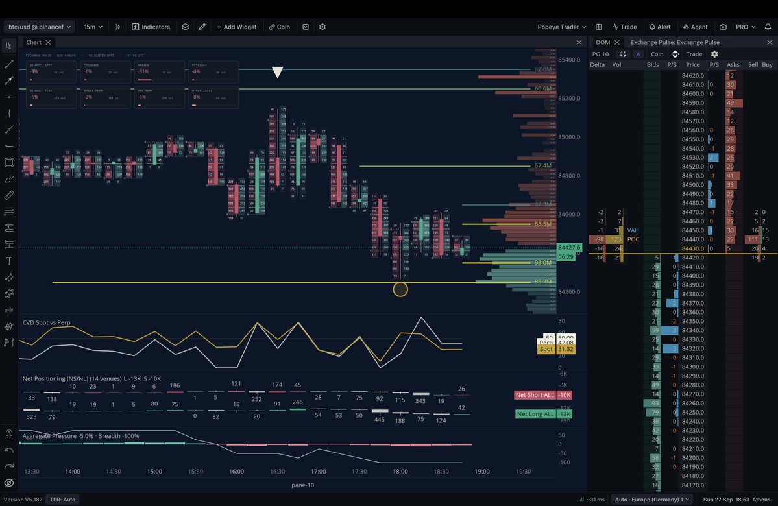
Task: Click the Asks column header
Action: (733, 64)
